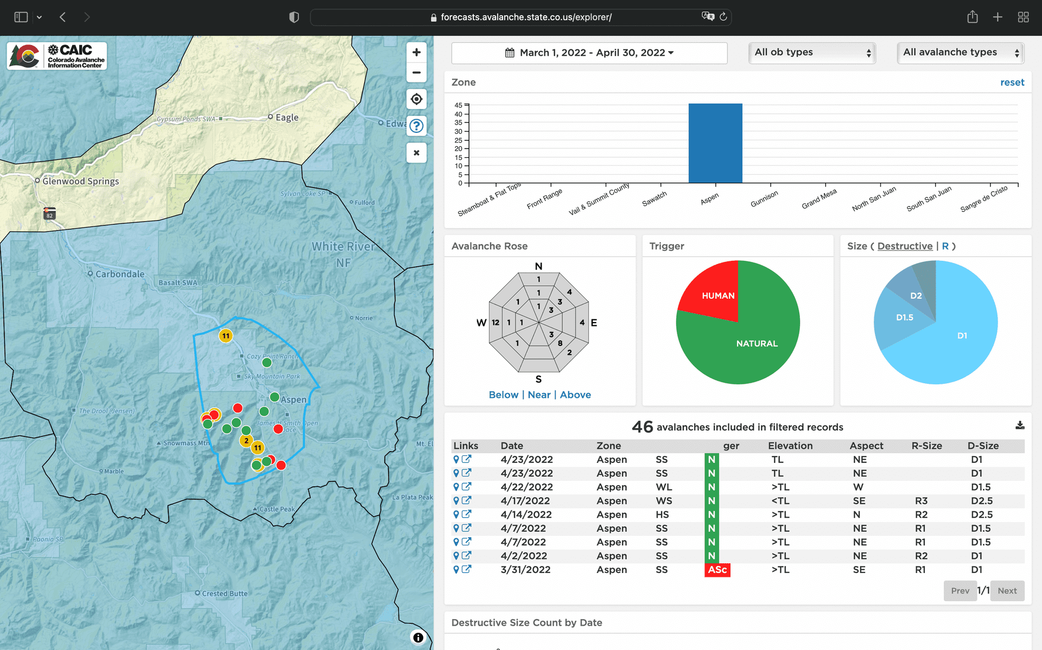The width and height of the screenshot is (1042, 650).
Task: Open a new browser tab
Action: (x=997, y=17)
